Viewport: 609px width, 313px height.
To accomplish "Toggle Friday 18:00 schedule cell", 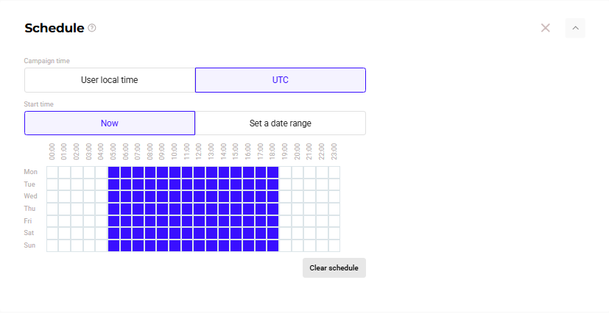I will [x=272, y=221].
